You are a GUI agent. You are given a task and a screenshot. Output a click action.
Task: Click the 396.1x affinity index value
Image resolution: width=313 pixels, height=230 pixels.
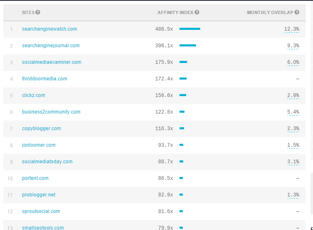coord(164,46)
